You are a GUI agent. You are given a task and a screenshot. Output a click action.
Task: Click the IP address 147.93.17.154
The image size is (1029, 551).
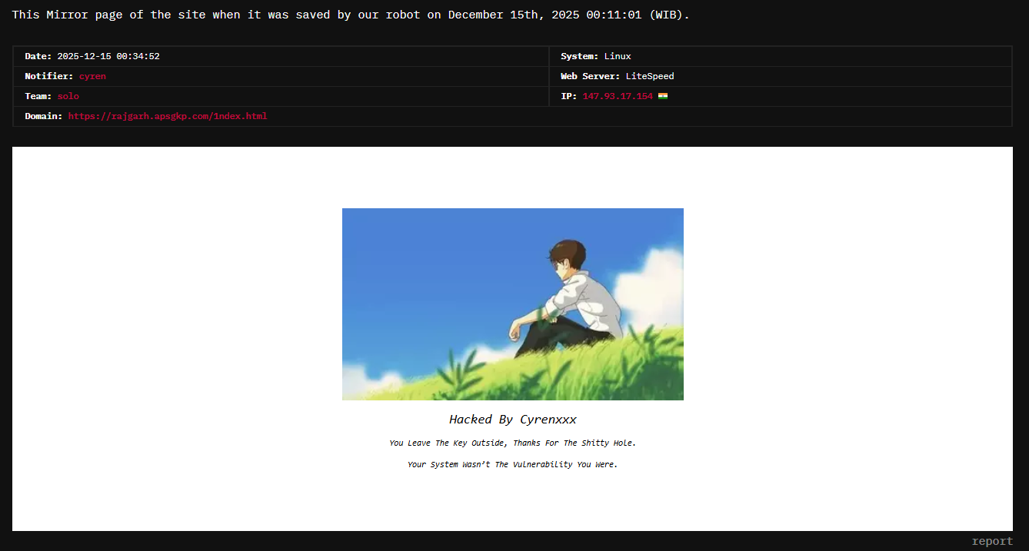tap(617, 96)
